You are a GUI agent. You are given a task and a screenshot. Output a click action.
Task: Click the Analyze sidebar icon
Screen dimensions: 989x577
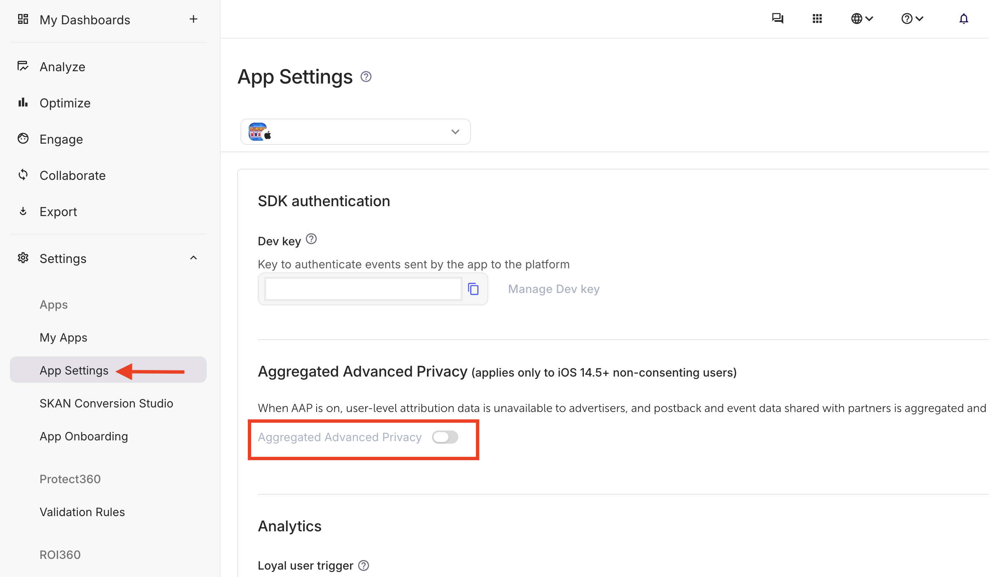(23, 66)
